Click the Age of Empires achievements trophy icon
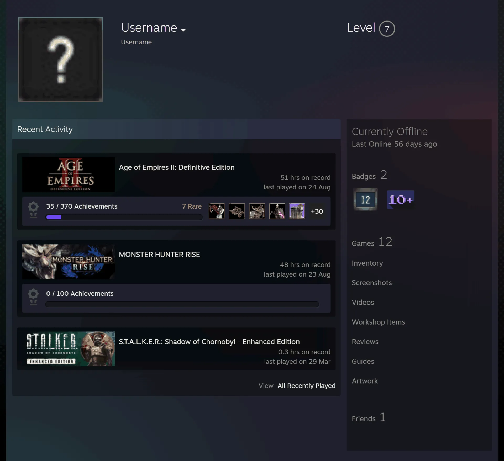 click(33, 210)
